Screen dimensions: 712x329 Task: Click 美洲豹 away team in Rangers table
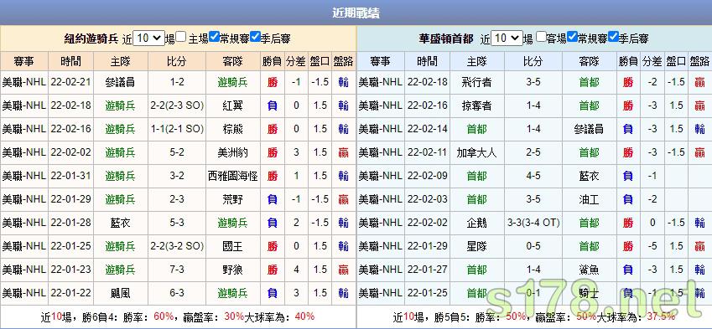tap(232, 152)
